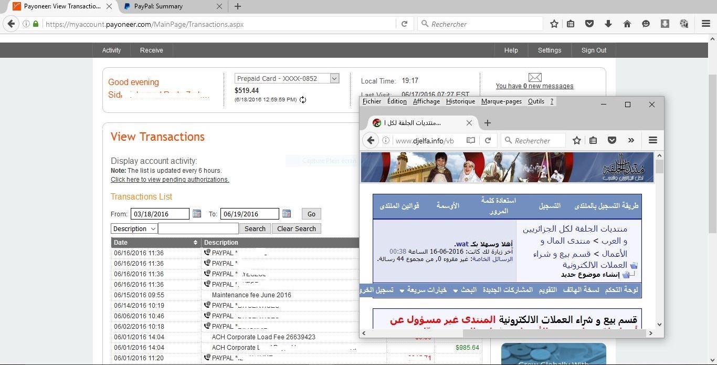The image size is (717, 365).
Task: Click the To date field 06/19/2016
Action: [250, 214]
